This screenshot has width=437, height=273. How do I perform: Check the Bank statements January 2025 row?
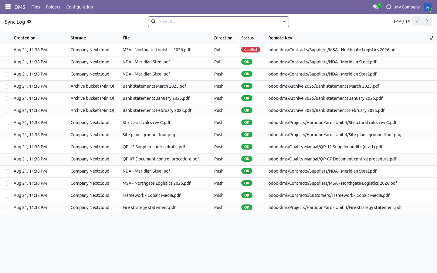click(7, 98)
